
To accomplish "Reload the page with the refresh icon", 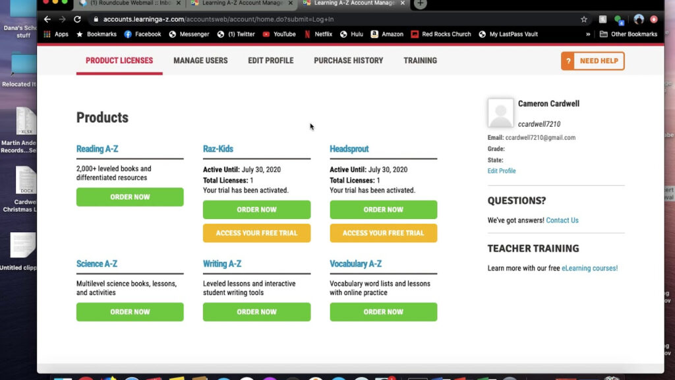I will tap(78, 19).
